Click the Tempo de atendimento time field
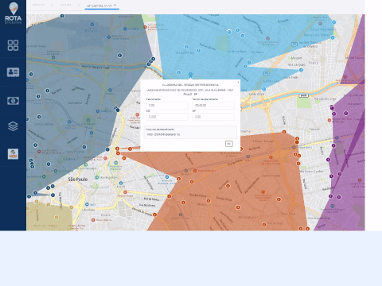The height and width of the screenshot is (286, 382). pyautogui.click(x=213, y=106)
